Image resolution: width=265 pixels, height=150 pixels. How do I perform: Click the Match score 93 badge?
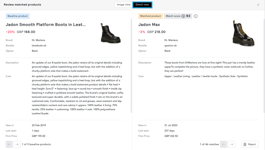point(178,16)
